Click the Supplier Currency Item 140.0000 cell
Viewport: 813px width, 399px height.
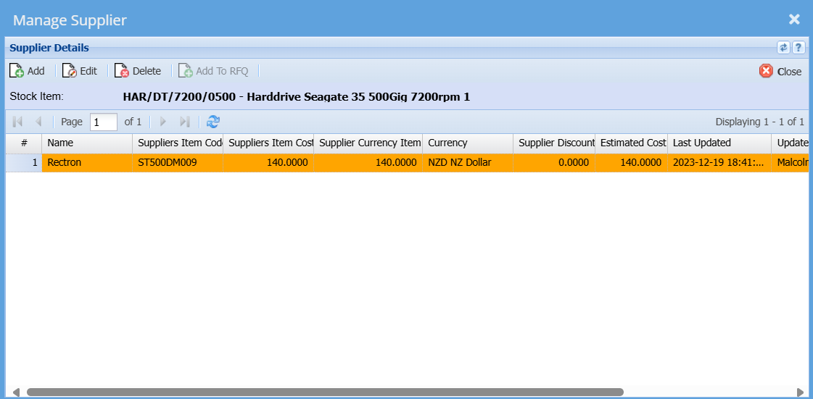368,162
